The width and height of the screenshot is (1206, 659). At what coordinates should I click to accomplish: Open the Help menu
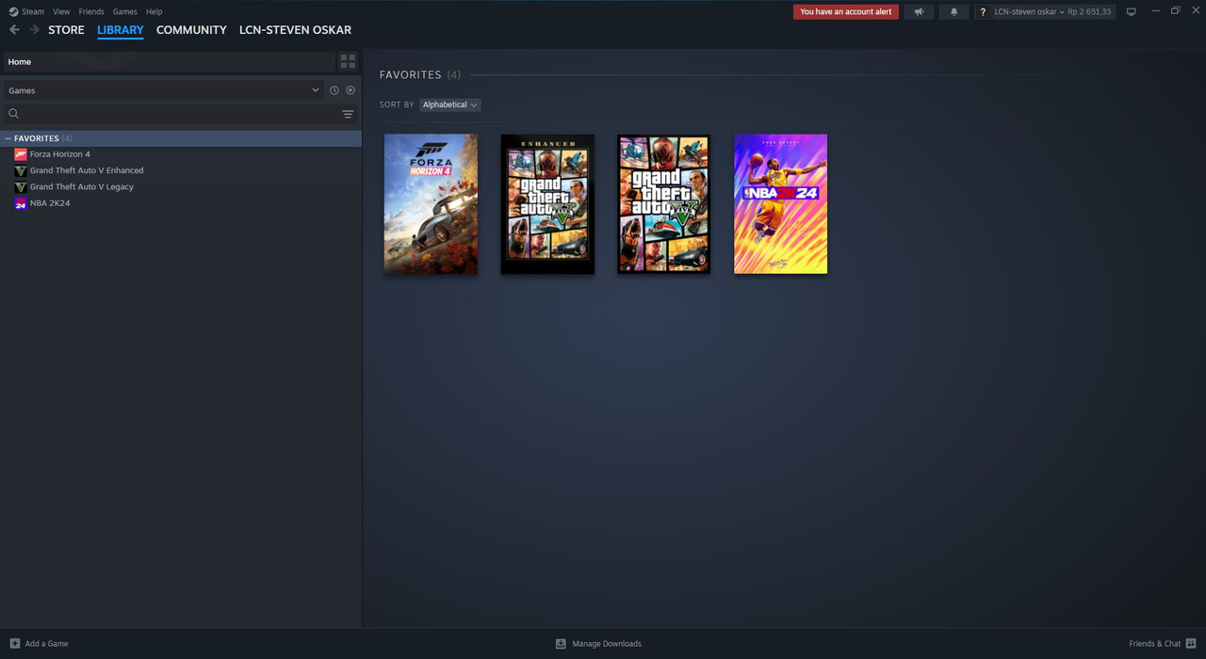click(x=155, y=12)
